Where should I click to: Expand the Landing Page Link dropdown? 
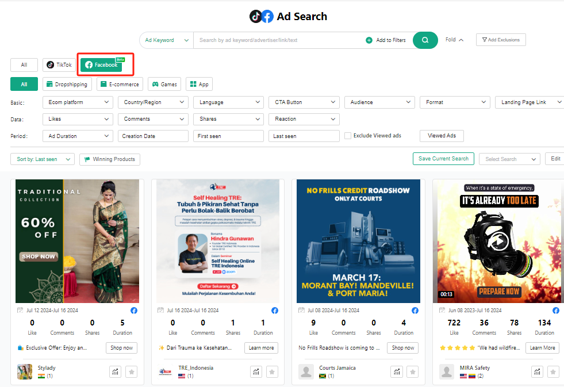[x=530, y=102]
